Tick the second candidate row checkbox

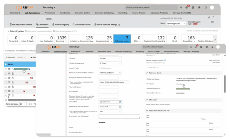pos(6,74)
